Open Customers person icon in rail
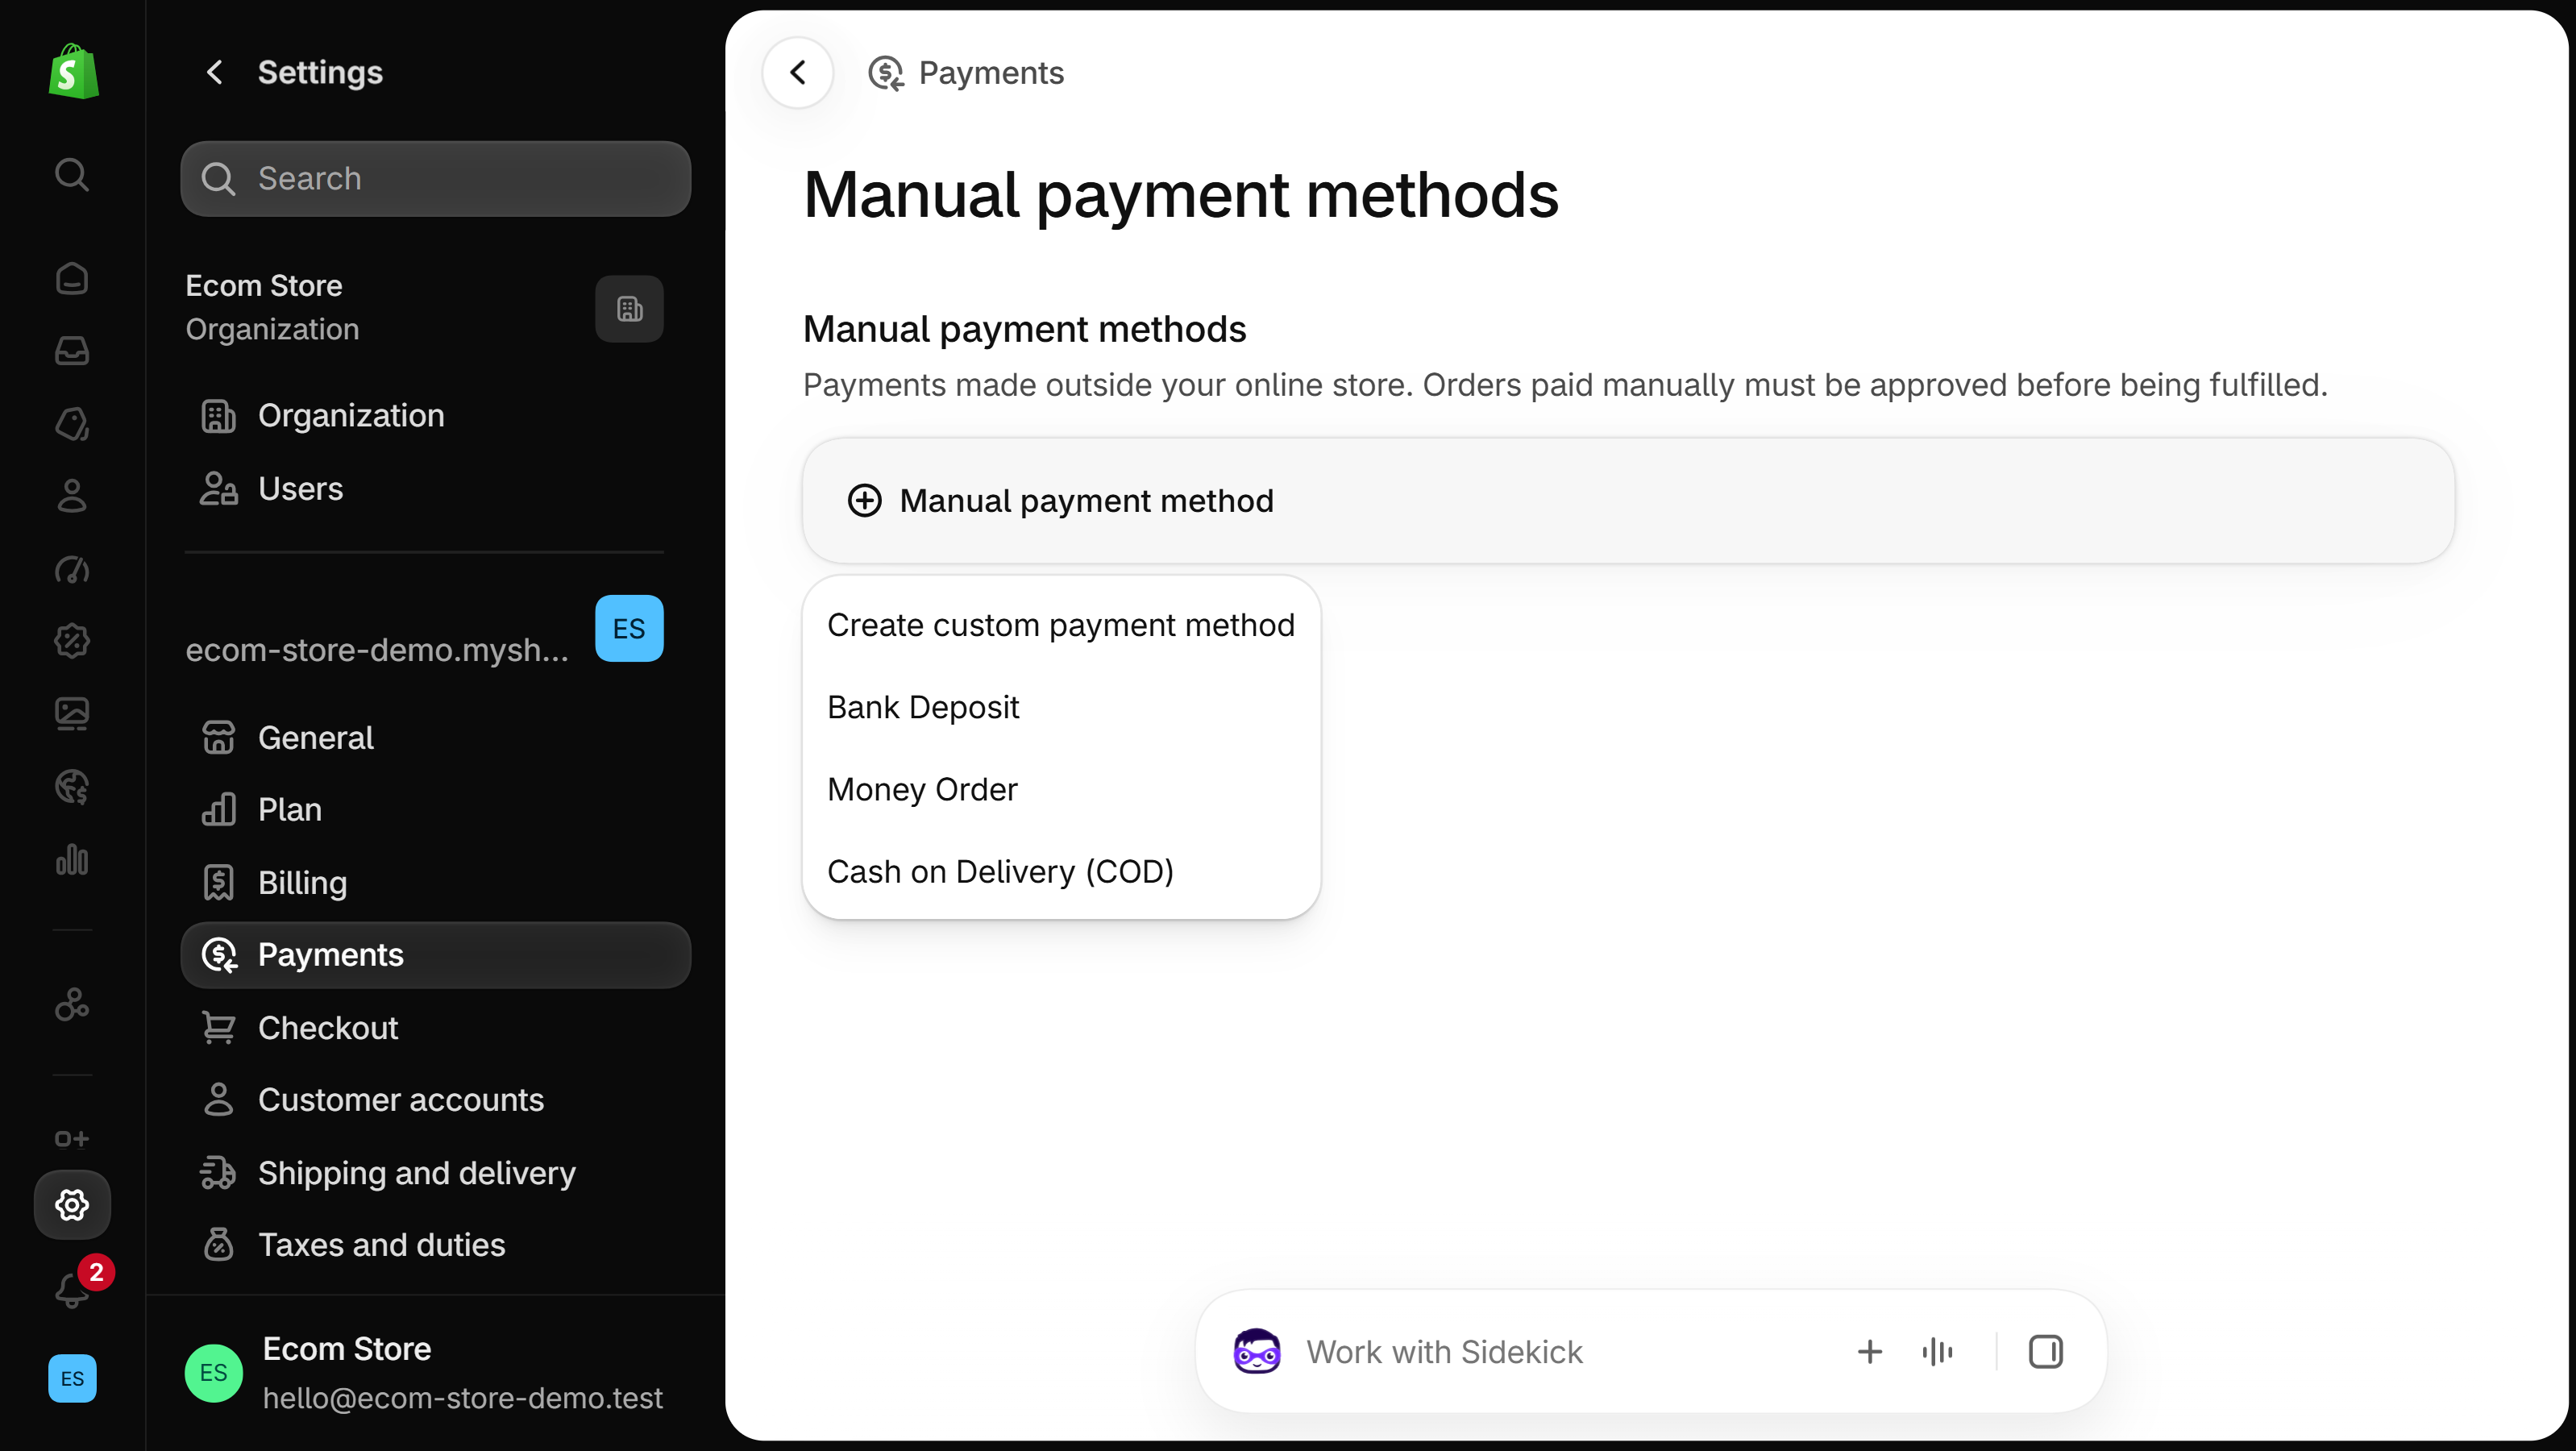This screenshot has width=2576, height=1451. coord(72,496)
